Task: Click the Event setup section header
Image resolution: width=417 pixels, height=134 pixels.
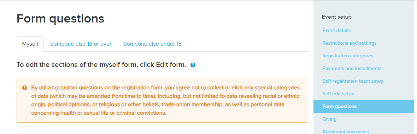Action: pos(336,17)
